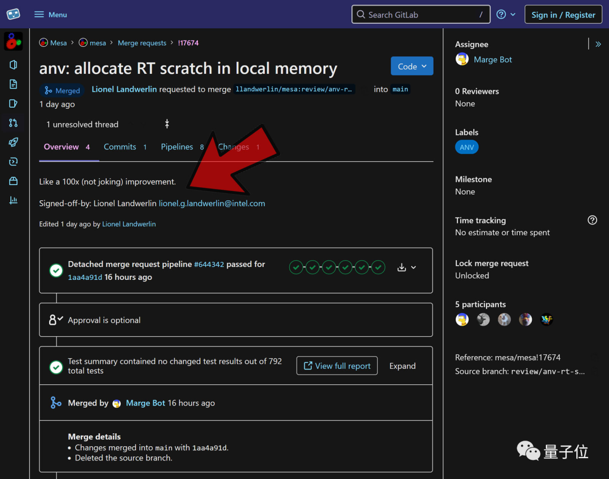
Task: Switch to the Commits tab
Action: tap(125, 147)
